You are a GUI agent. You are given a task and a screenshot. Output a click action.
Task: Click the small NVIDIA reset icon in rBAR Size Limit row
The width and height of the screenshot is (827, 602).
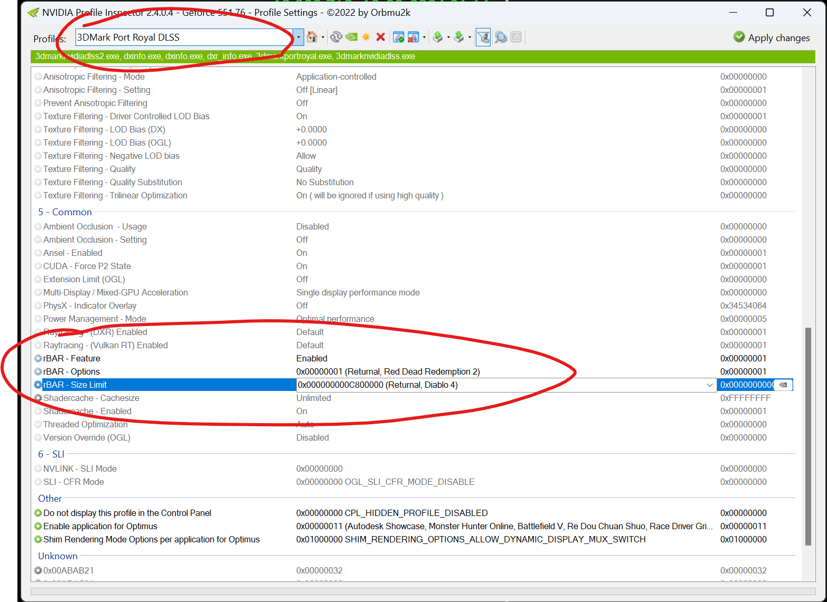pos(783,385)
